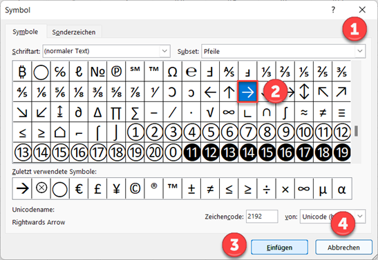This screenshot has height=260, width=378.
Task: Choose the plus-minus ± symbol
Action: (x=191, y=189)
